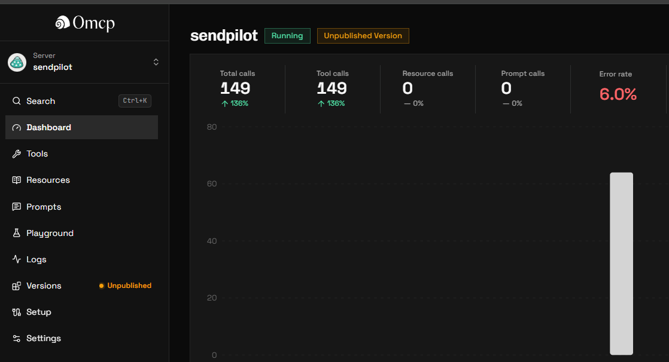Screen dimensions: 669x362
Task: Click the Logs activity icon
Action: point(17,259)
